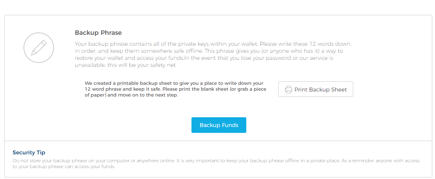
Task: Start backup with the Backup Funds button
Action: 218,125
